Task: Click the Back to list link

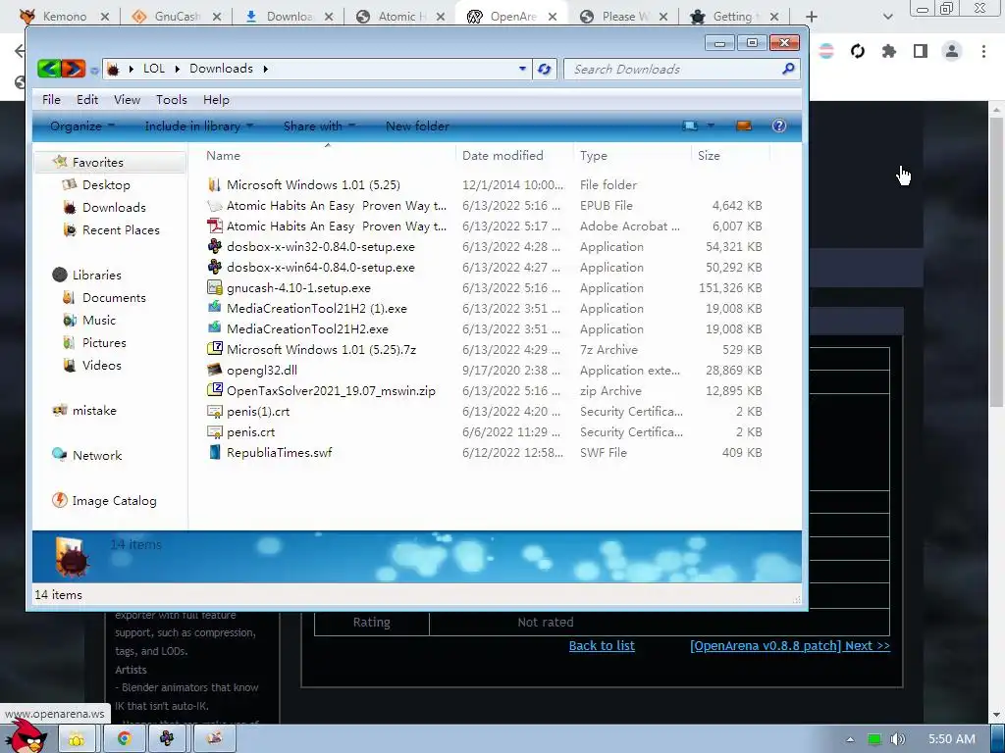Action: [602, 645]
